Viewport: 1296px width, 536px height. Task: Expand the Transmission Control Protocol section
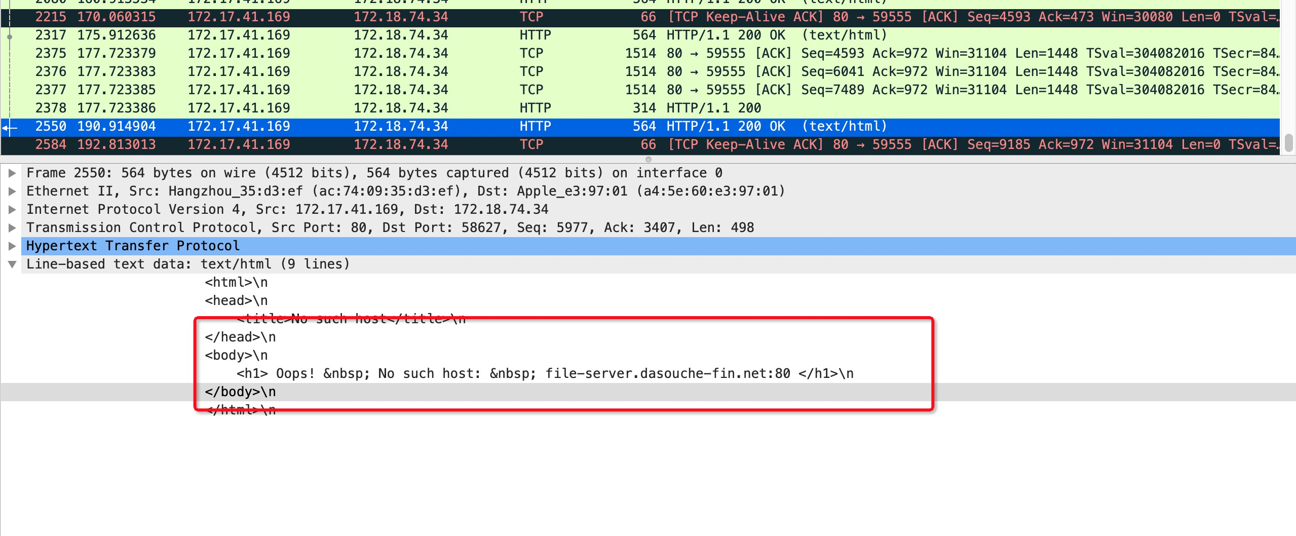coord(13,227)
